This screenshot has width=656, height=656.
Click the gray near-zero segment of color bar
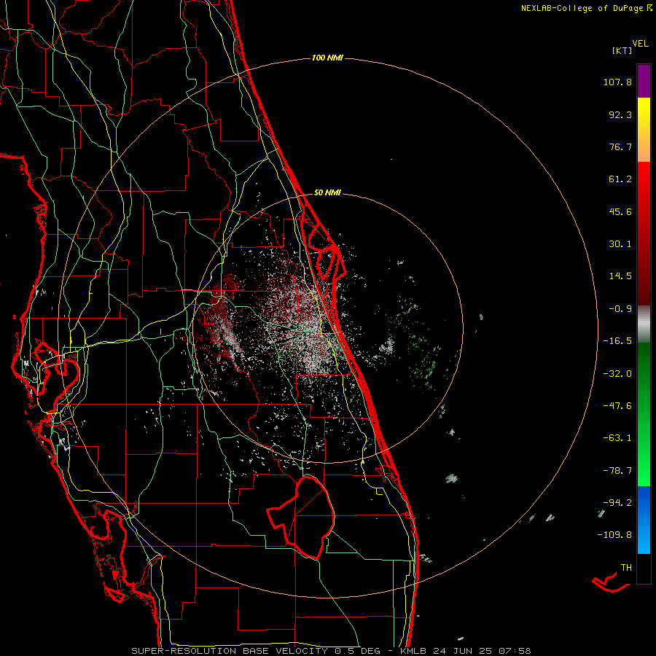pyautogui.click(x=644, y=324)
